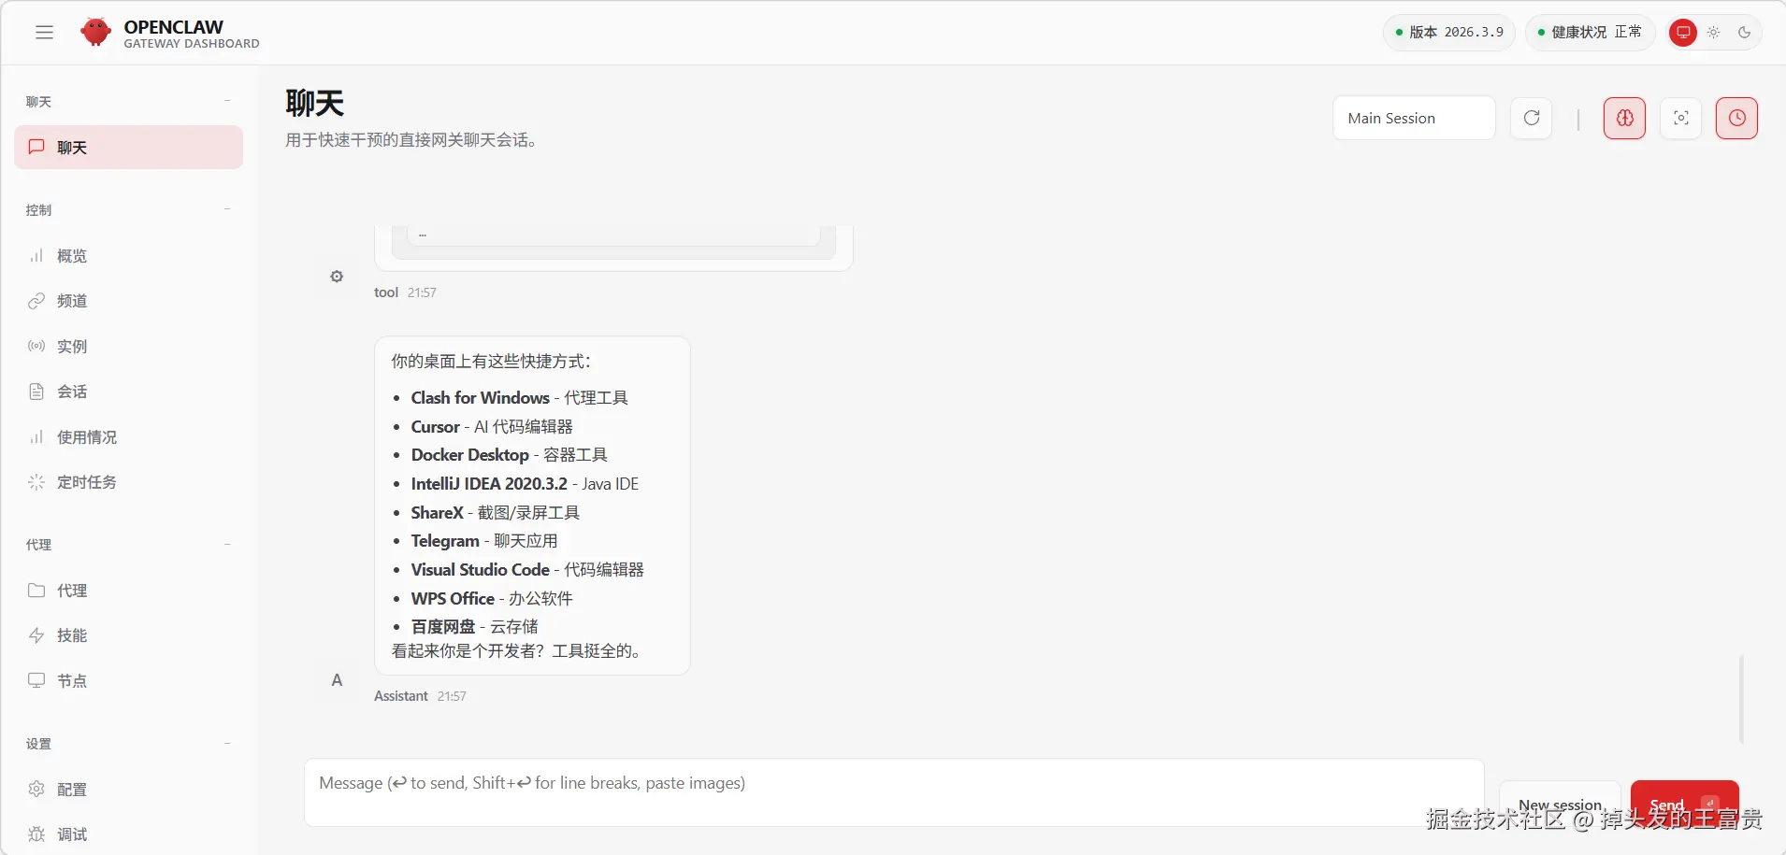Click the chat vertical scrollbar
The width and height of the screenshot is (1786, 855).
[x=1741, y=699]
